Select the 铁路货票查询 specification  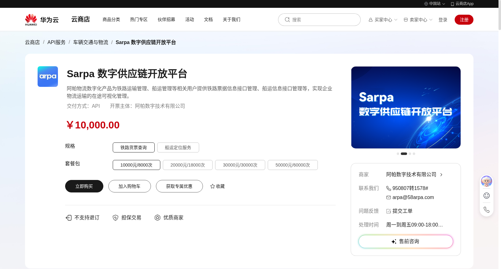(x=134, y=147)
